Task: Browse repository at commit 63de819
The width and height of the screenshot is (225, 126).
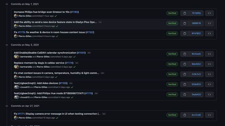Action: pos(209,84)
